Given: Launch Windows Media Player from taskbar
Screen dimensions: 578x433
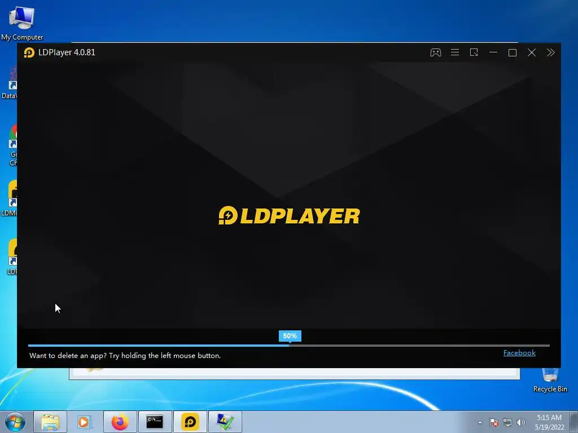Looking at the screenshot, I should pos(85,422).
